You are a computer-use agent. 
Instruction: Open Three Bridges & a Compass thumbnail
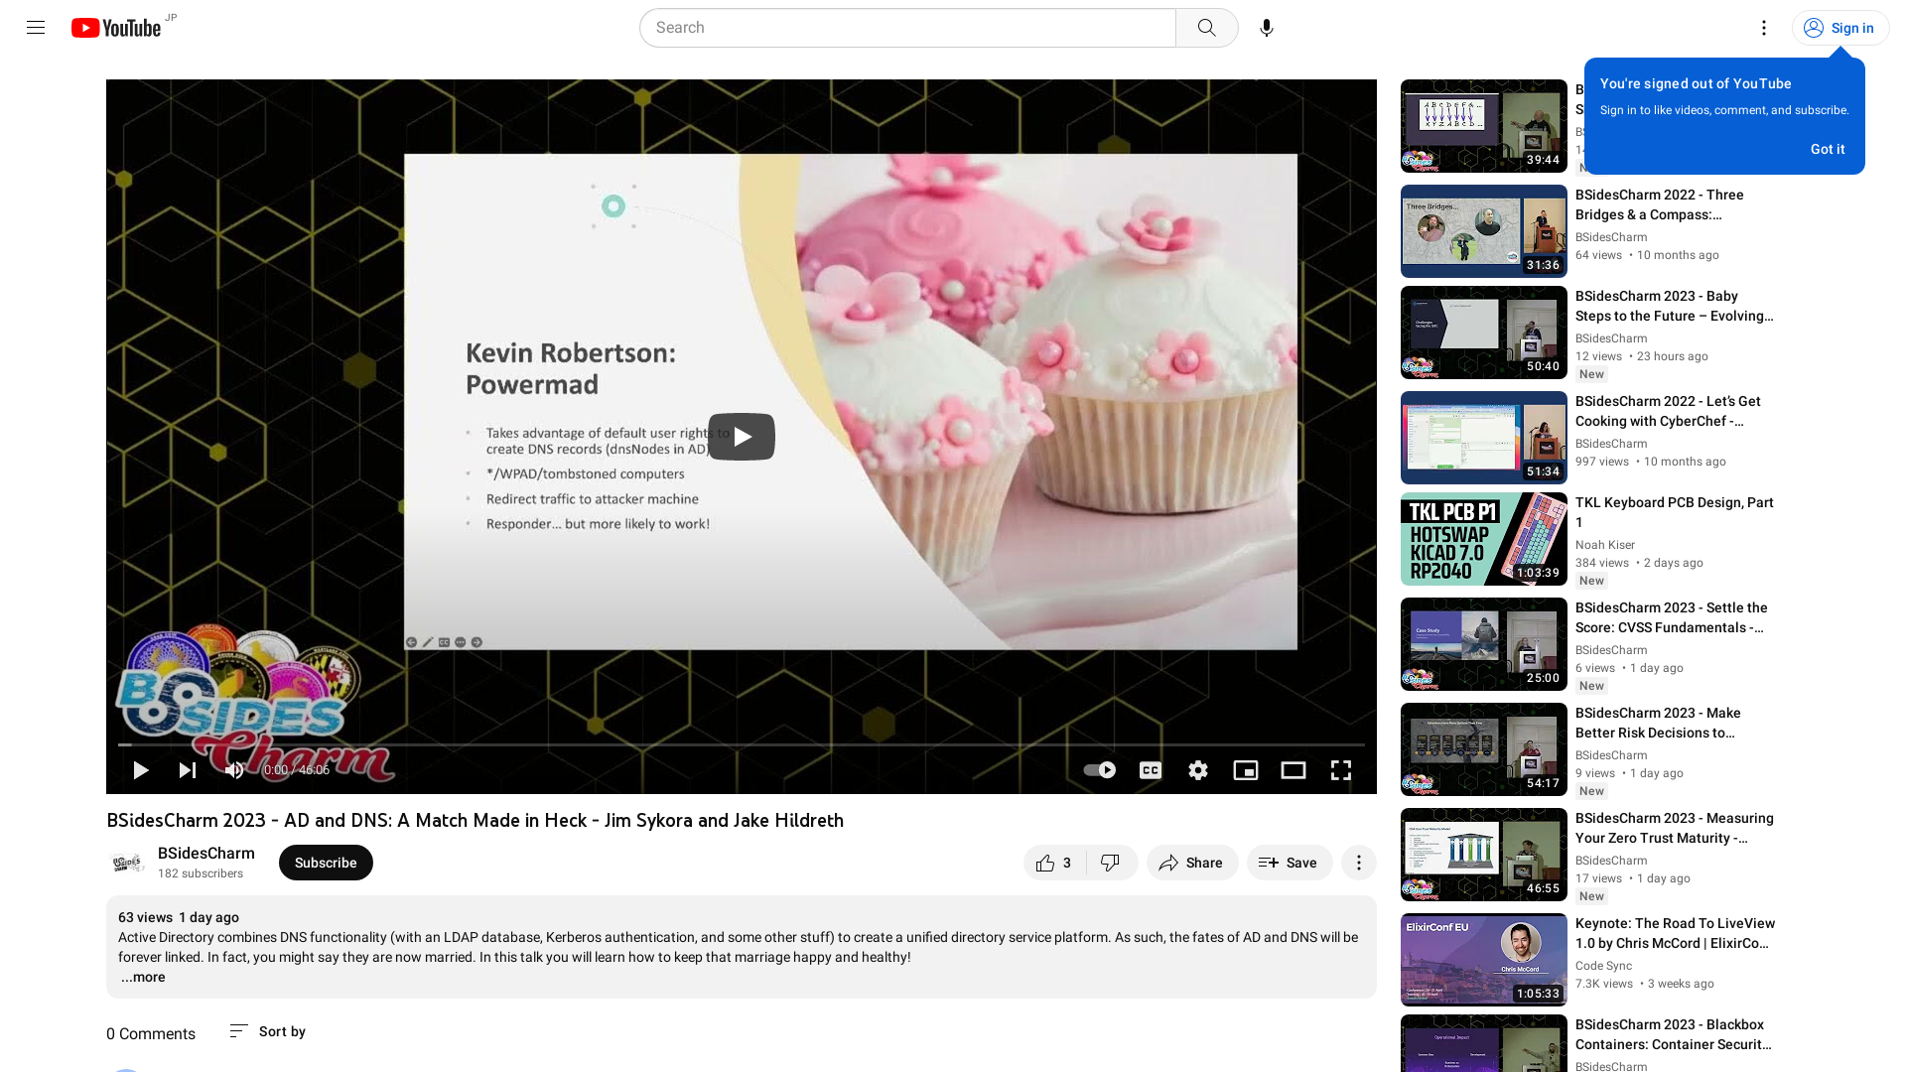1483,231
